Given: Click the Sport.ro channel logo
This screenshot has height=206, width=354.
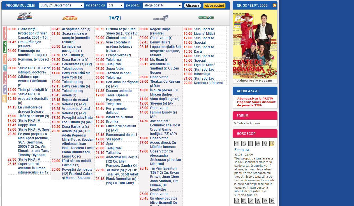Looking at the screenshot, I should pyautogui.click(x=206, y=17).
